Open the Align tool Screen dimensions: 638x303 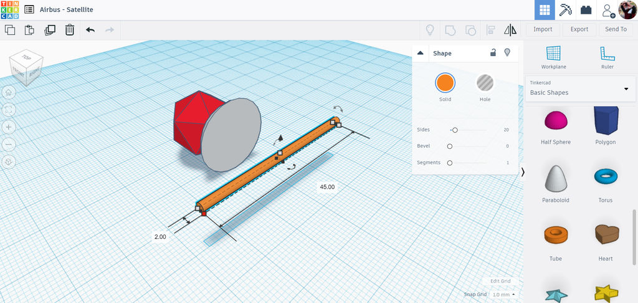tap(490, 30)
